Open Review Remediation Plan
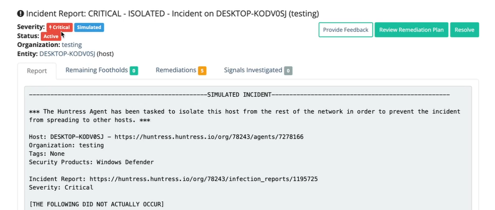This screenshot has width=495, height=210. (x=411, y=30)
